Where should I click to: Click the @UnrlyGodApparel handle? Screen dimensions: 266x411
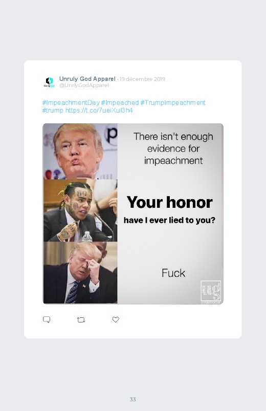click(84, 85)
